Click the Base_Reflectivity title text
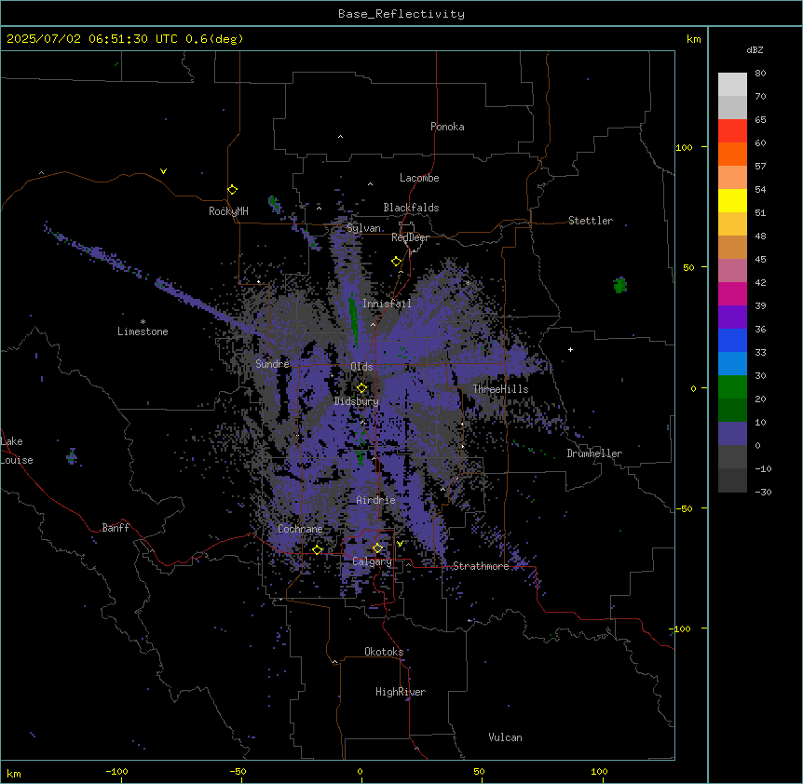Image resolution: width=803 pixels, height=784 pixels. pyautogui.click(x=401, y=14)
